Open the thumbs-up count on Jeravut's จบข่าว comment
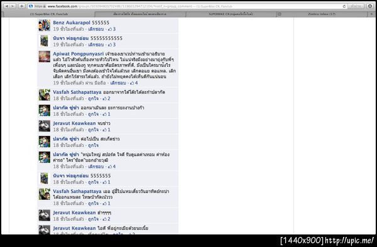Image resolution: width=377 pixels, height=247 pixels. point(106,130)
